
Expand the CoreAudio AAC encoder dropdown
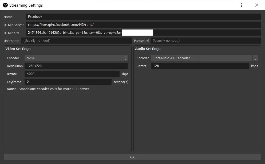(x=204, y=58)
